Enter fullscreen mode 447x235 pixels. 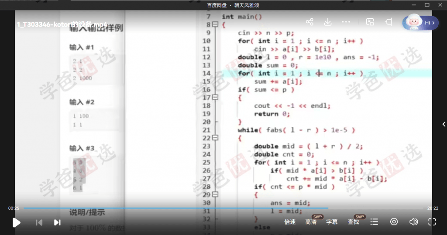click(x=432, y=222)
